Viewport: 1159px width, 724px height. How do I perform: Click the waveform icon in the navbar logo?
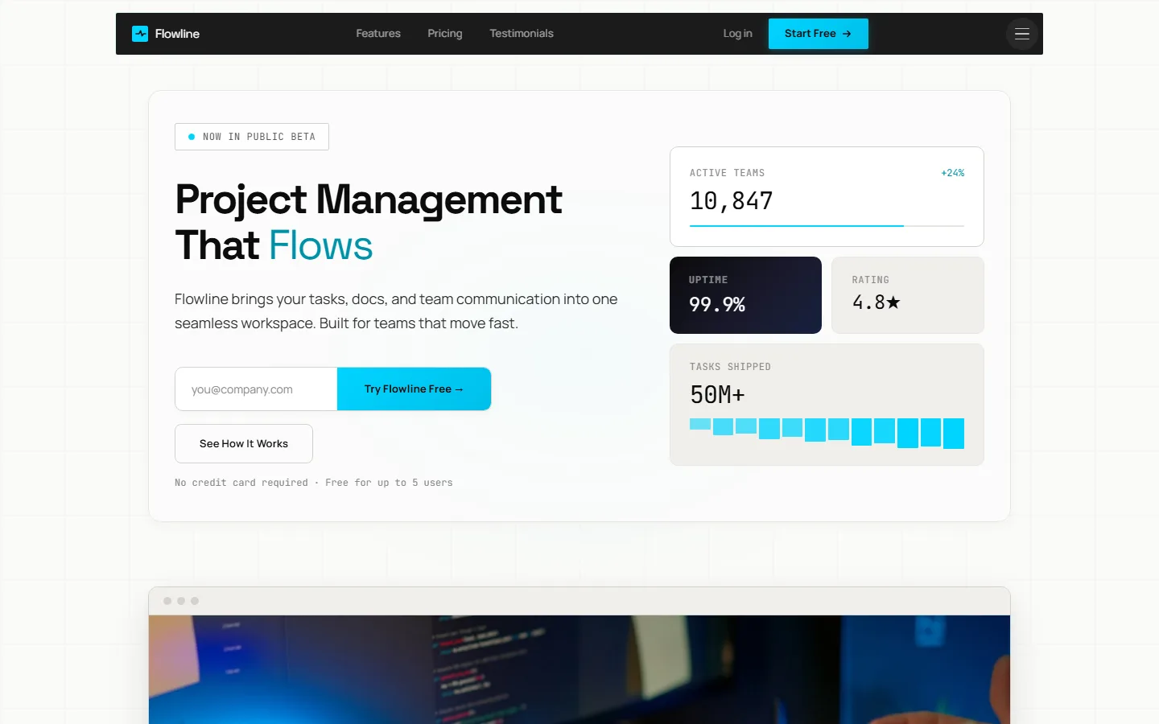(140, 34)
